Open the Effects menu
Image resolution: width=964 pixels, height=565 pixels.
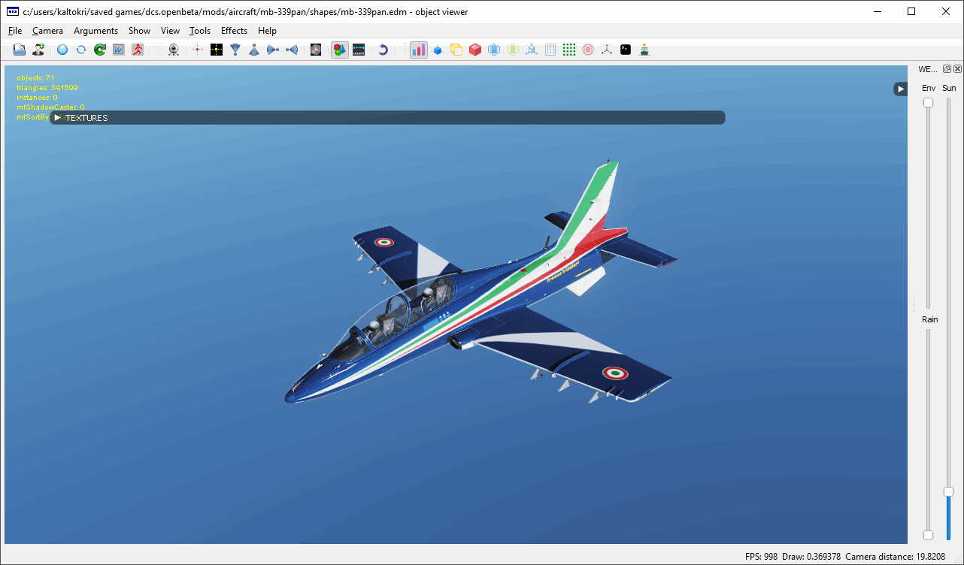coord(234,31)
